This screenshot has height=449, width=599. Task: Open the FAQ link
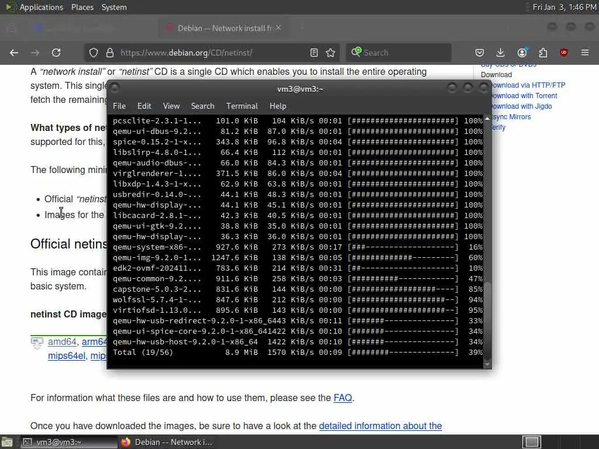pos(343,398)
